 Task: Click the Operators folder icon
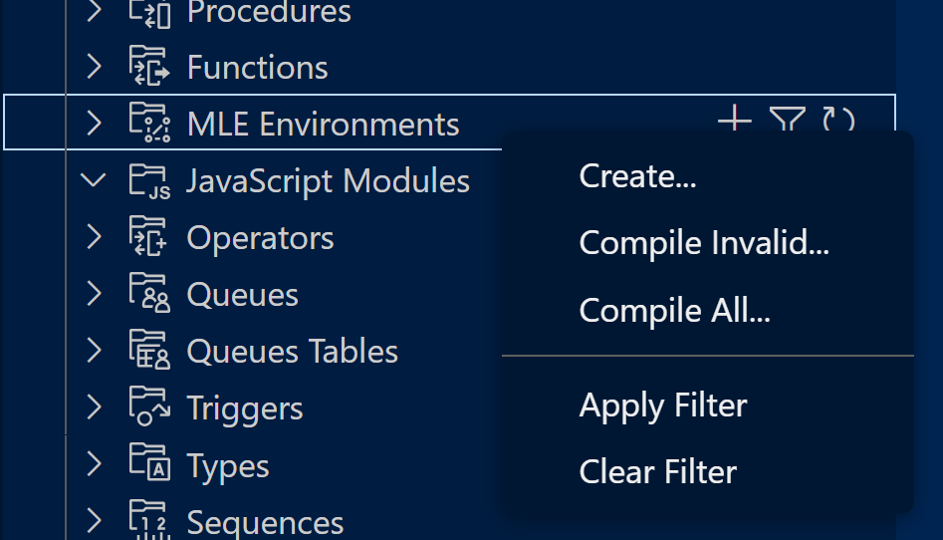[149, 238]
